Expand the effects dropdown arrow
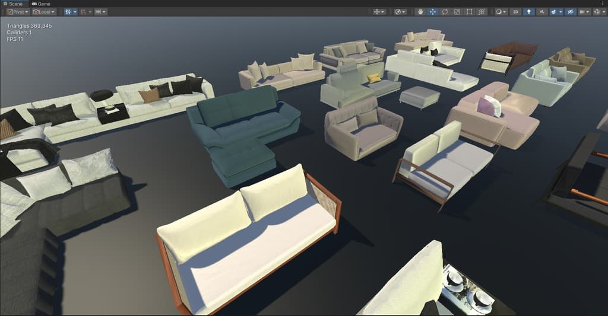This screenshot has height=316, width=608. click(x=560, y=12)
